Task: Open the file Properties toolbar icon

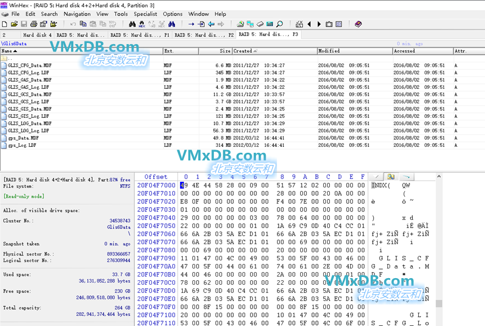Action: click(x=43, y=24)
